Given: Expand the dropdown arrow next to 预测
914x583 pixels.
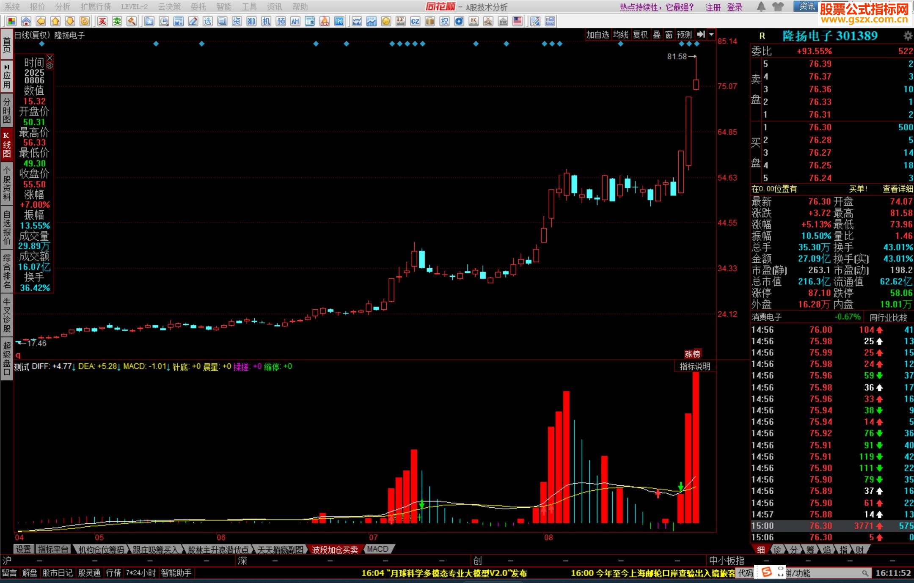Looking at the screenshot, I should click(711, 35).
